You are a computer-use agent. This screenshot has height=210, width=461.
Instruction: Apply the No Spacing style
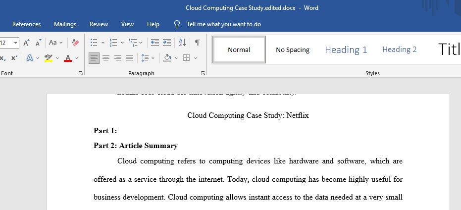pos(293,50)
